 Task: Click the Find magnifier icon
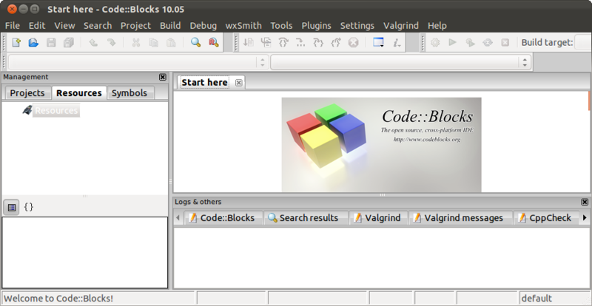point(195,42)
